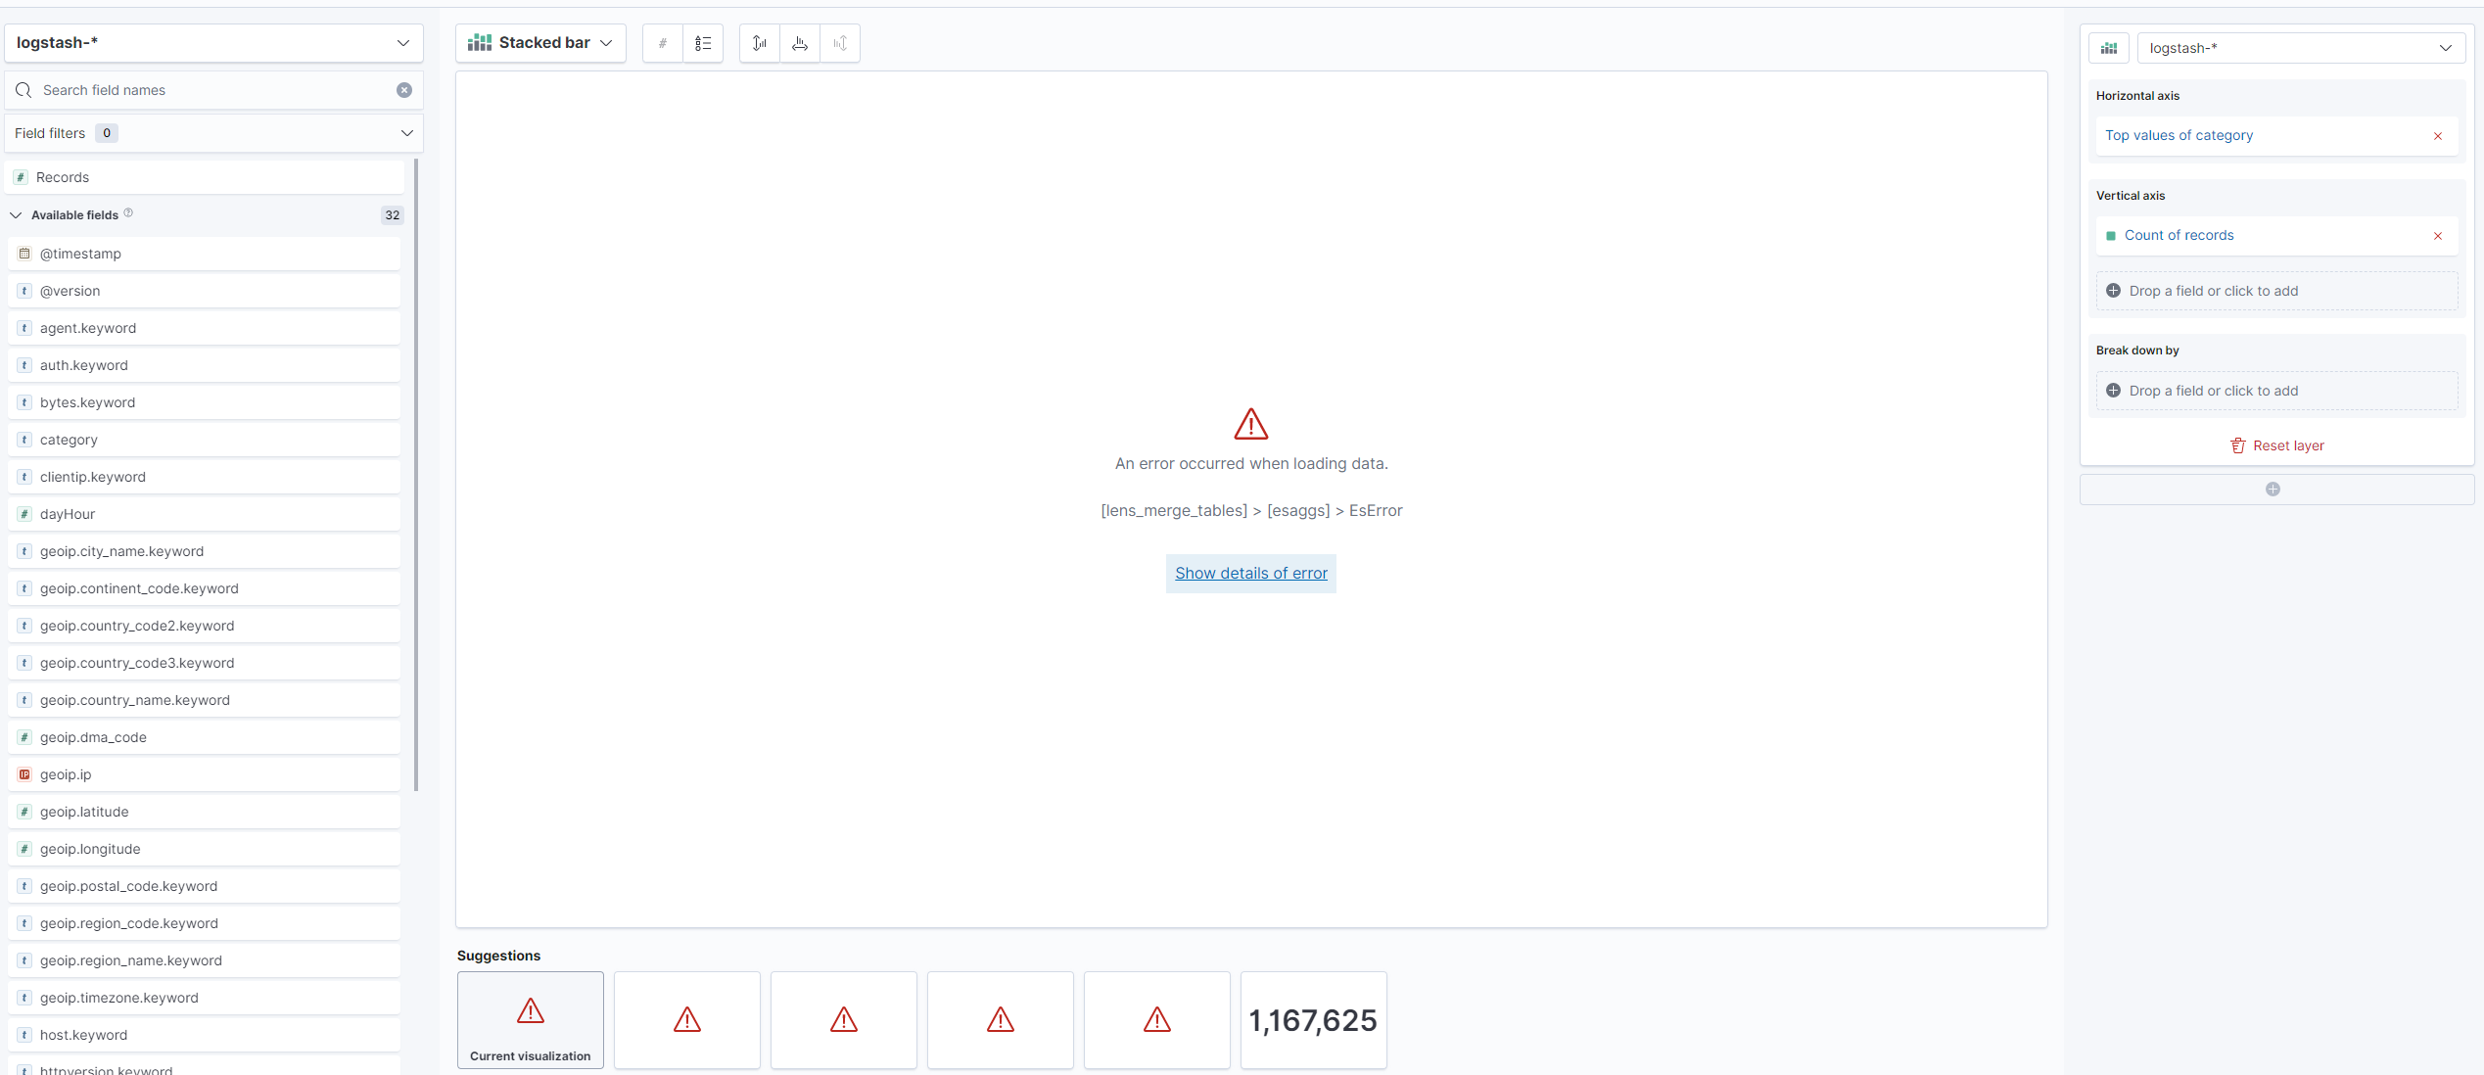Select the geoip.ip field in list
Viewport: 2484px width, 1075px height.
pyautogui.click(x=66, y=774)
